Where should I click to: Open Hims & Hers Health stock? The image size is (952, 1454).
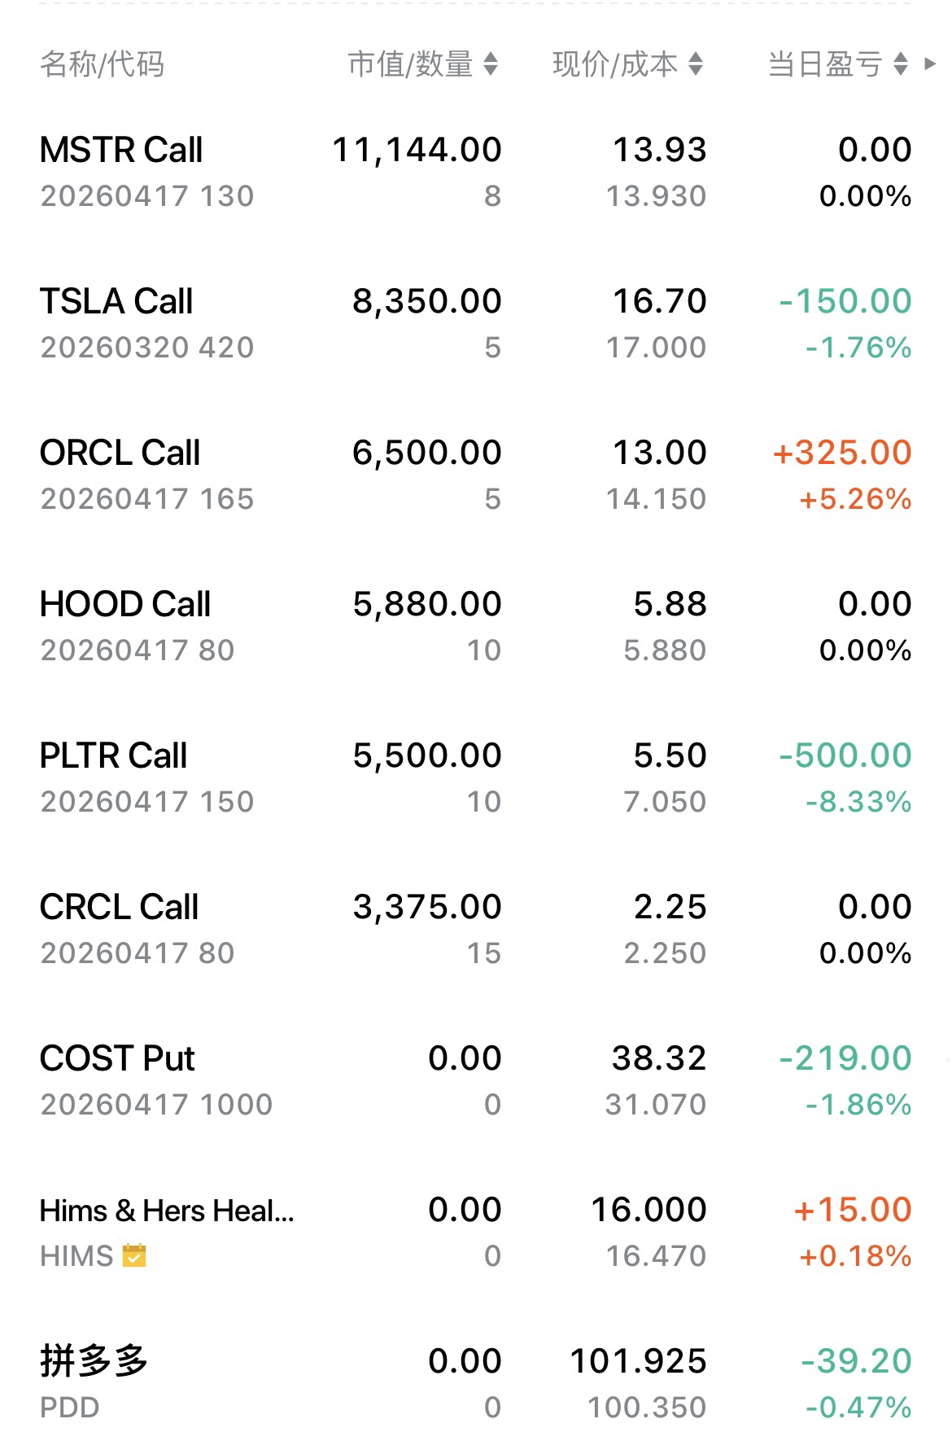click(x=167, y=1211)
